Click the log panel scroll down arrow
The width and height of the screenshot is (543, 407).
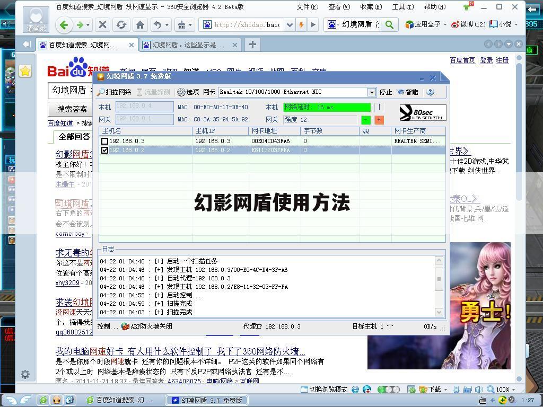click(439, 312)
